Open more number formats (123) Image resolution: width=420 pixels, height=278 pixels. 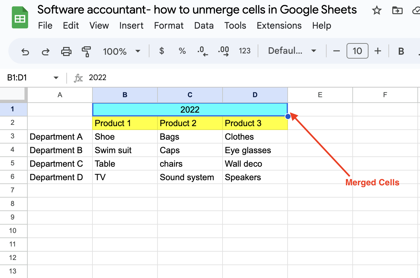[245, 51]
